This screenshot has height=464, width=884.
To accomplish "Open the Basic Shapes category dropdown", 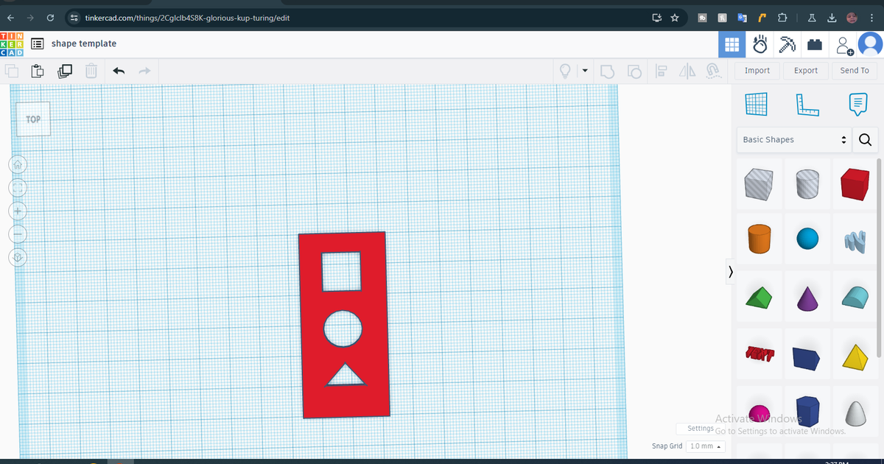I will pyautogui.click(x=793, y=139).
